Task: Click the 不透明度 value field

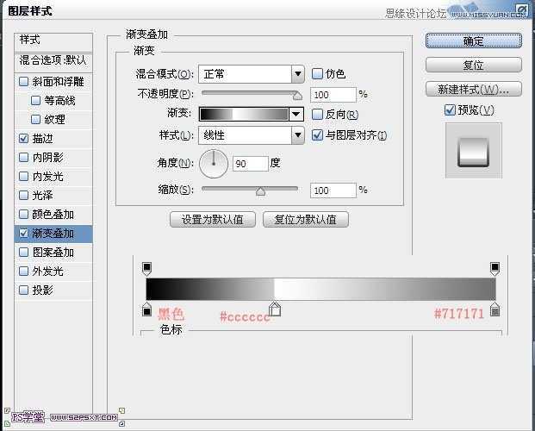Action: coord(333,95)
